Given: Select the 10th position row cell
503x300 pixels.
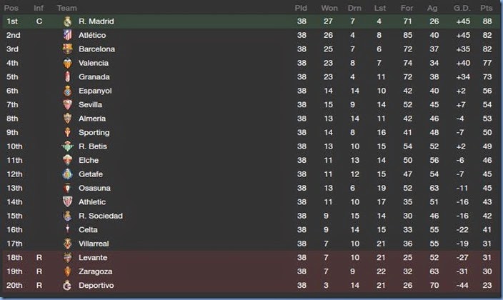Looking at the screenshot, I should pyautogui.click(x=14, y=146).
